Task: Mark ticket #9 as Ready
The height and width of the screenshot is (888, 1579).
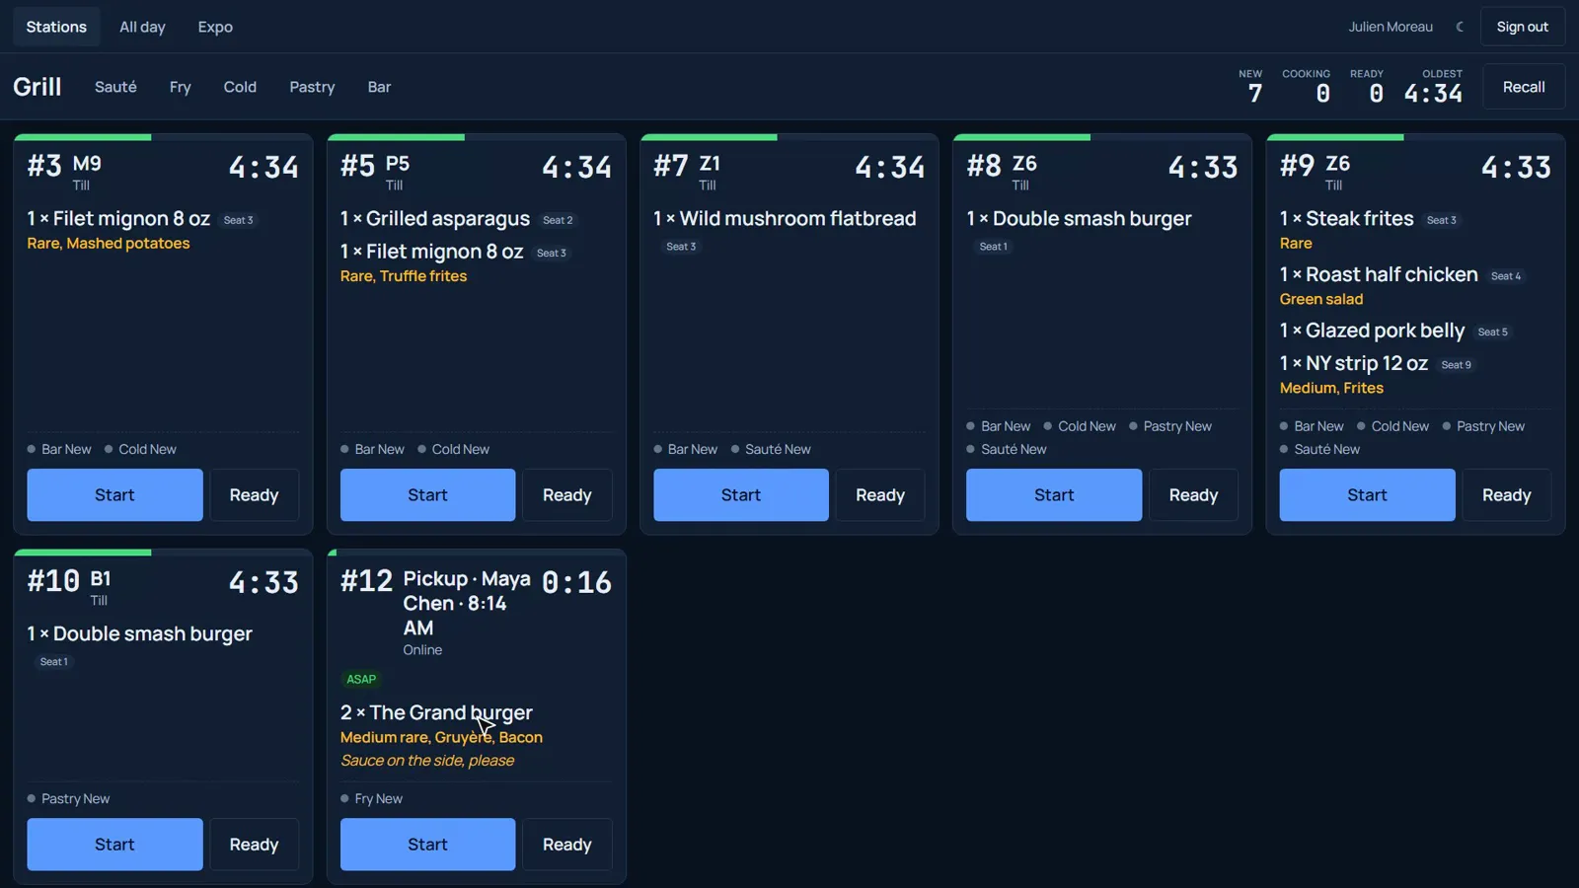Action: (x=1507, y=494)
